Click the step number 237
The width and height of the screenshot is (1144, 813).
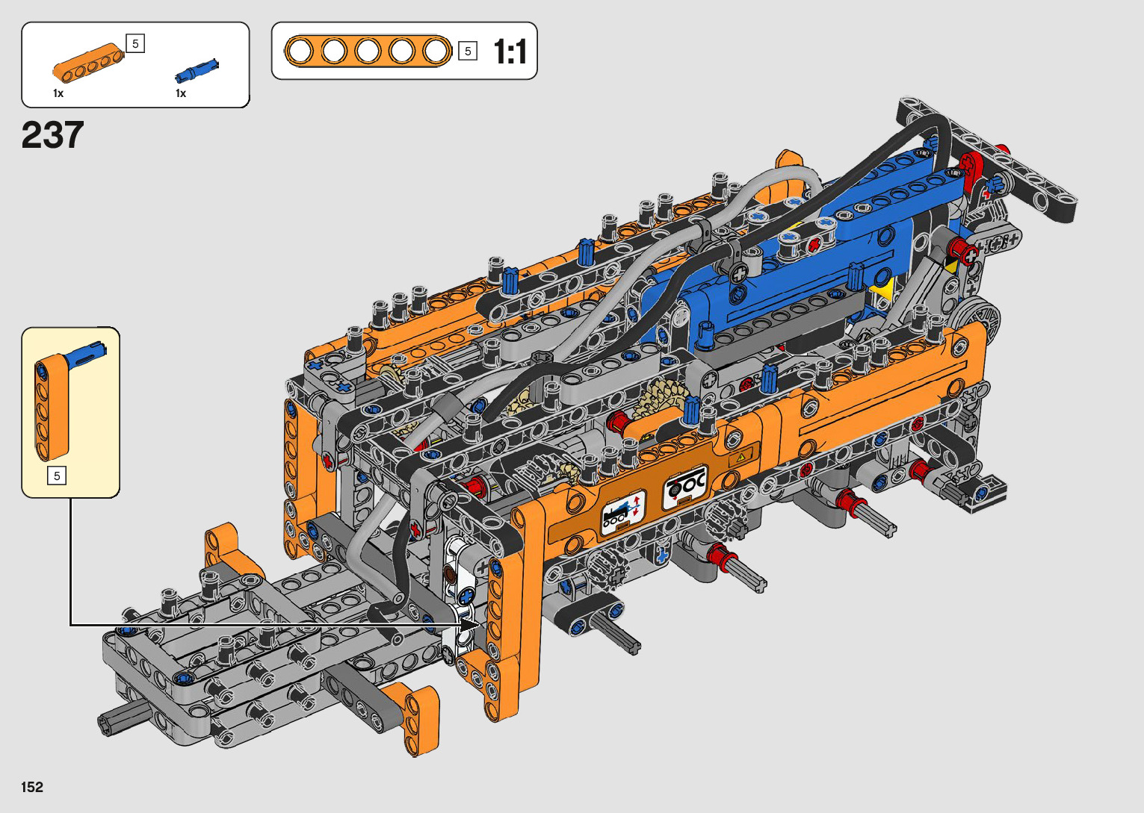pyautogui.click(x=52, y=135)
